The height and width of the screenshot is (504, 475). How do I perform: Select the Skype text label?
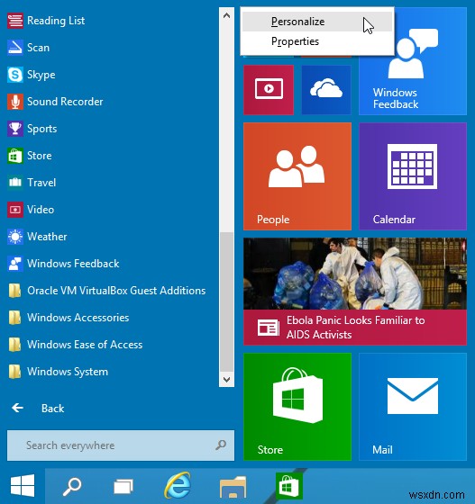pyautogui.click(x=41, y=75)
